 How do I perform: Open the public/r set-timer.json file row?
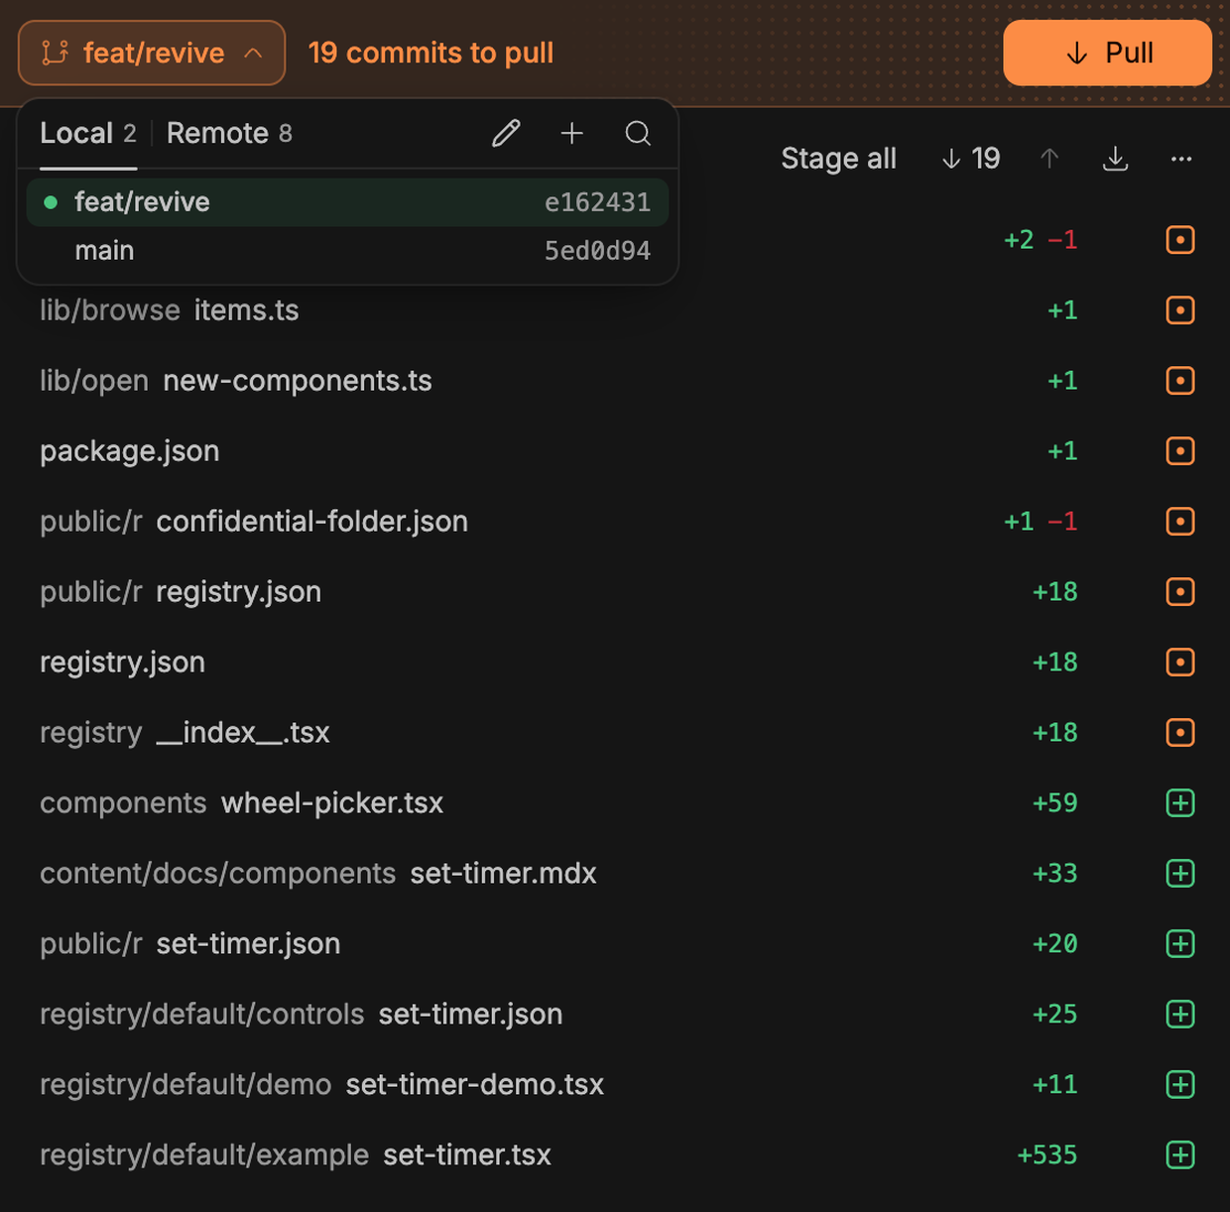[615, 944]
